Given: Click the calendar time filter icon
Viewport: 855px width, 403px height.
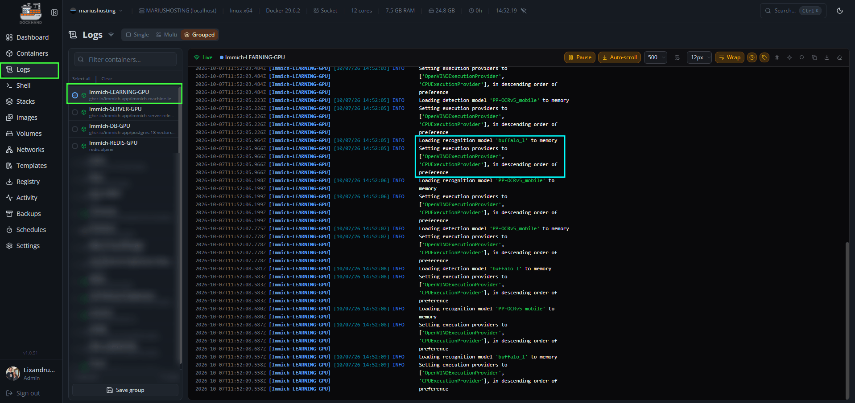Looking at the screenshot, I should (x=677, y=57).
